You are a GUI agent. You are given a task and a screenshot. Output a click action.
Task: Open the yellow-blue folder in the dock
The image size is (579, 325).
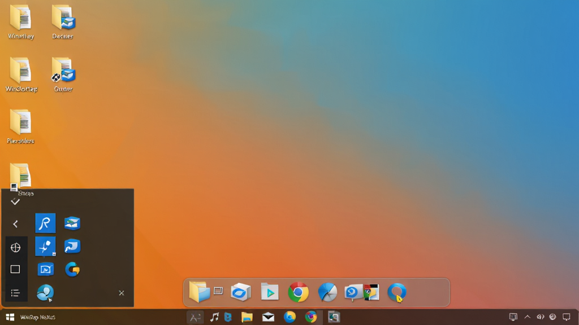(199, 292)
